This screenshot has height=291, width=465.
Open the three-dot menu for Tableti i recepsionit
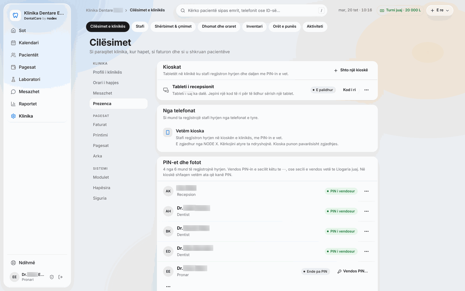pyautogui.click(x=366, y=90)
